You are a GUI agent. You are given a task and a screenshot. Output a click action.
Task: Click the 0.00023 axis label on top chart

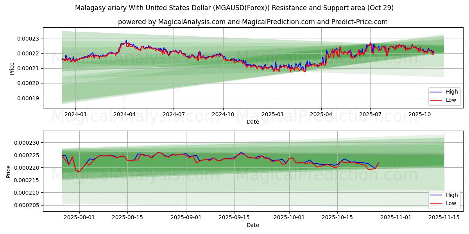[28, 39]
